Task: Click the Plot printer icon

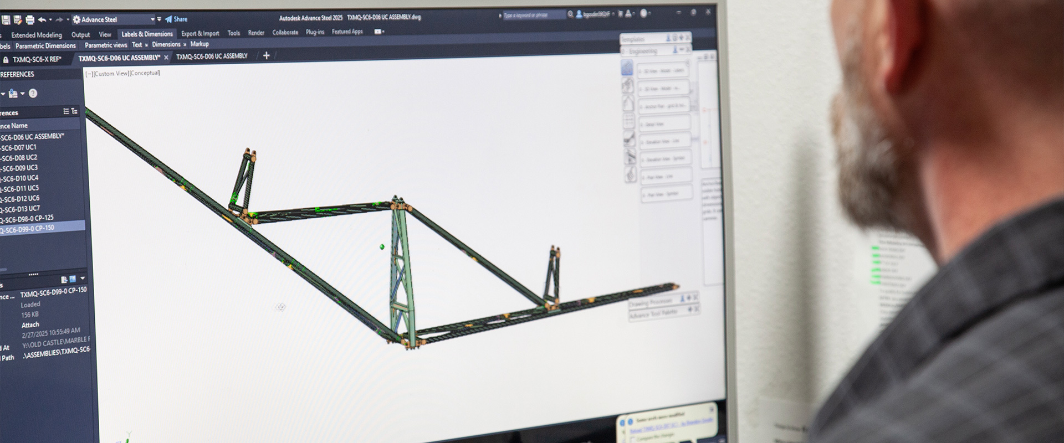Action: (x=30, y=20)
